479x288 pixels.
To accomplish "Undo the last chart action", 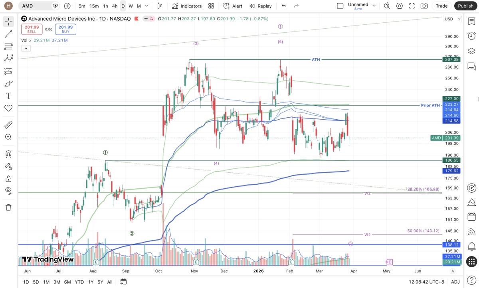I will (x=284, y=6).
